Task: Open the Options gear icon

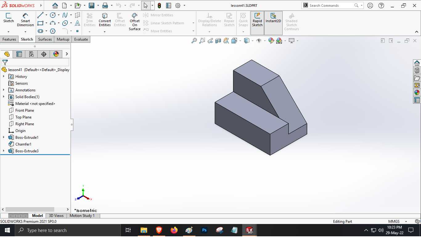Action: [178, 6]
